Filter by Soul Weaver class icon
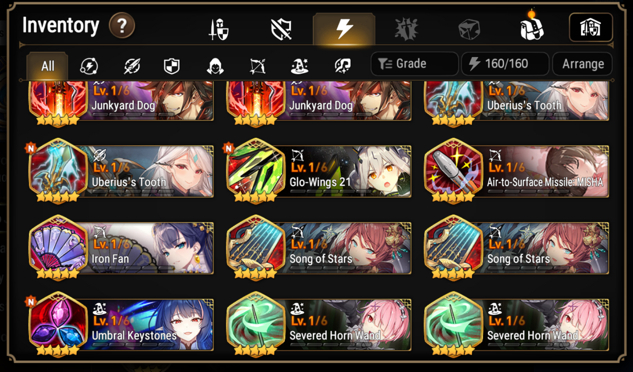Screen dimensions: 633x372 [x=343, y=66]
